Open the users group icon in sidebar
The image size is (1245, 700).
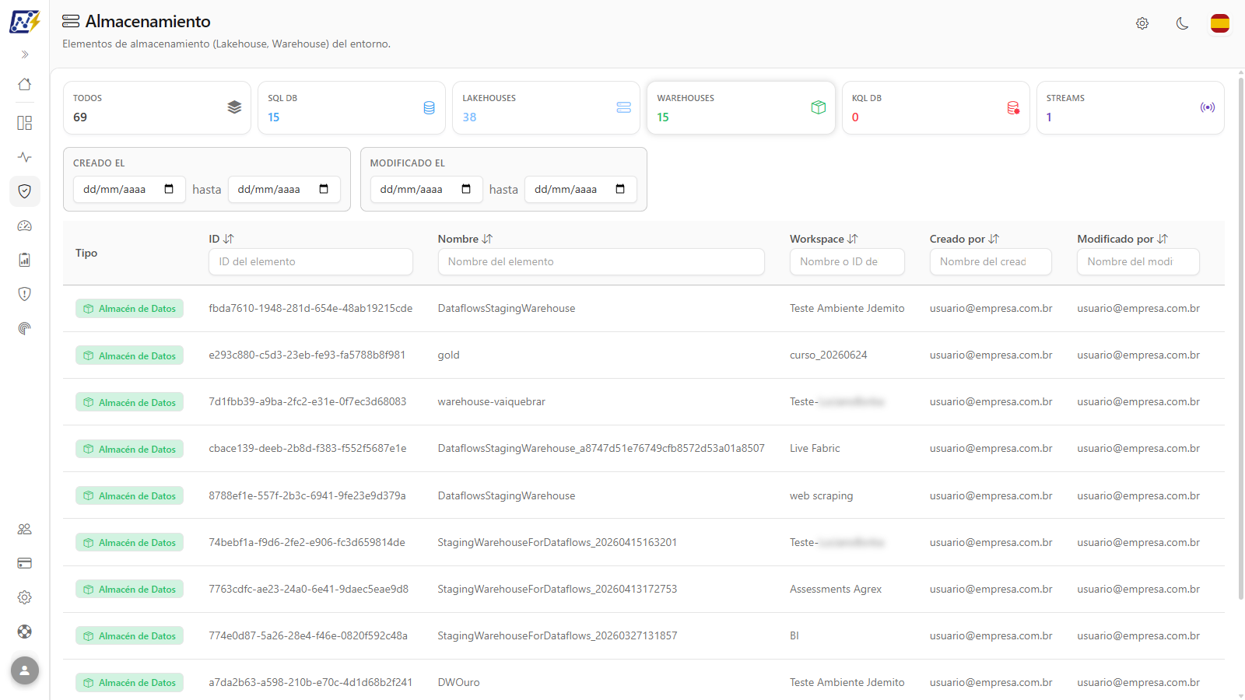25,529
